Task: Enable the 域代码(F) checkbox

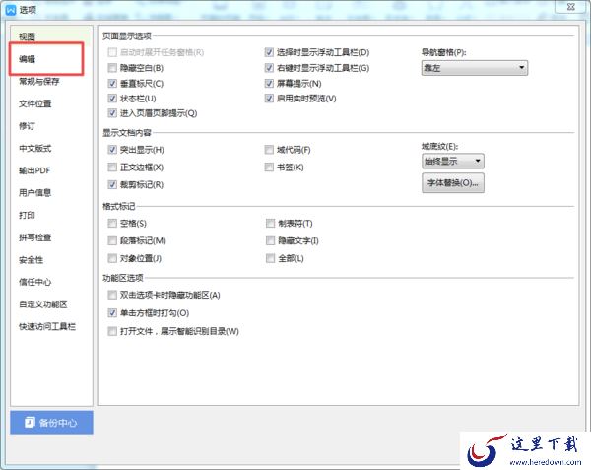Action: (x=269, y=150)
